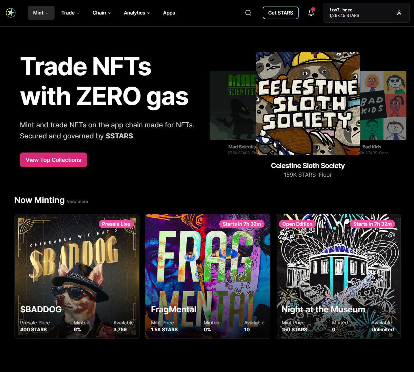Expand the Chain dropdown menu

coord(102,13)
